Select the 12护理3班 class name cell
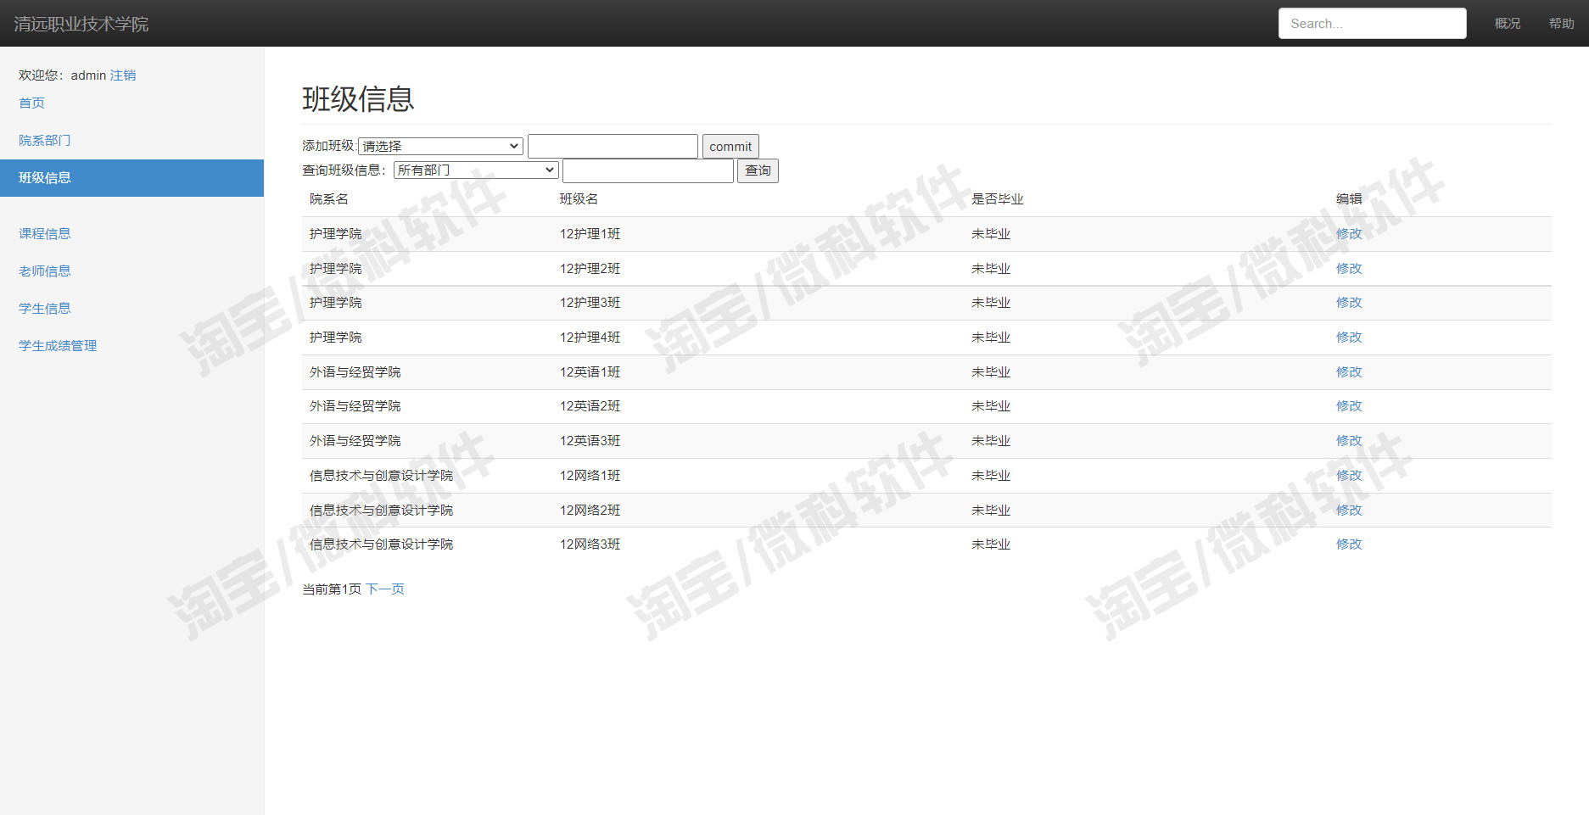The height and width of the screenshot is (815, 1589). (x=590, y=303)
